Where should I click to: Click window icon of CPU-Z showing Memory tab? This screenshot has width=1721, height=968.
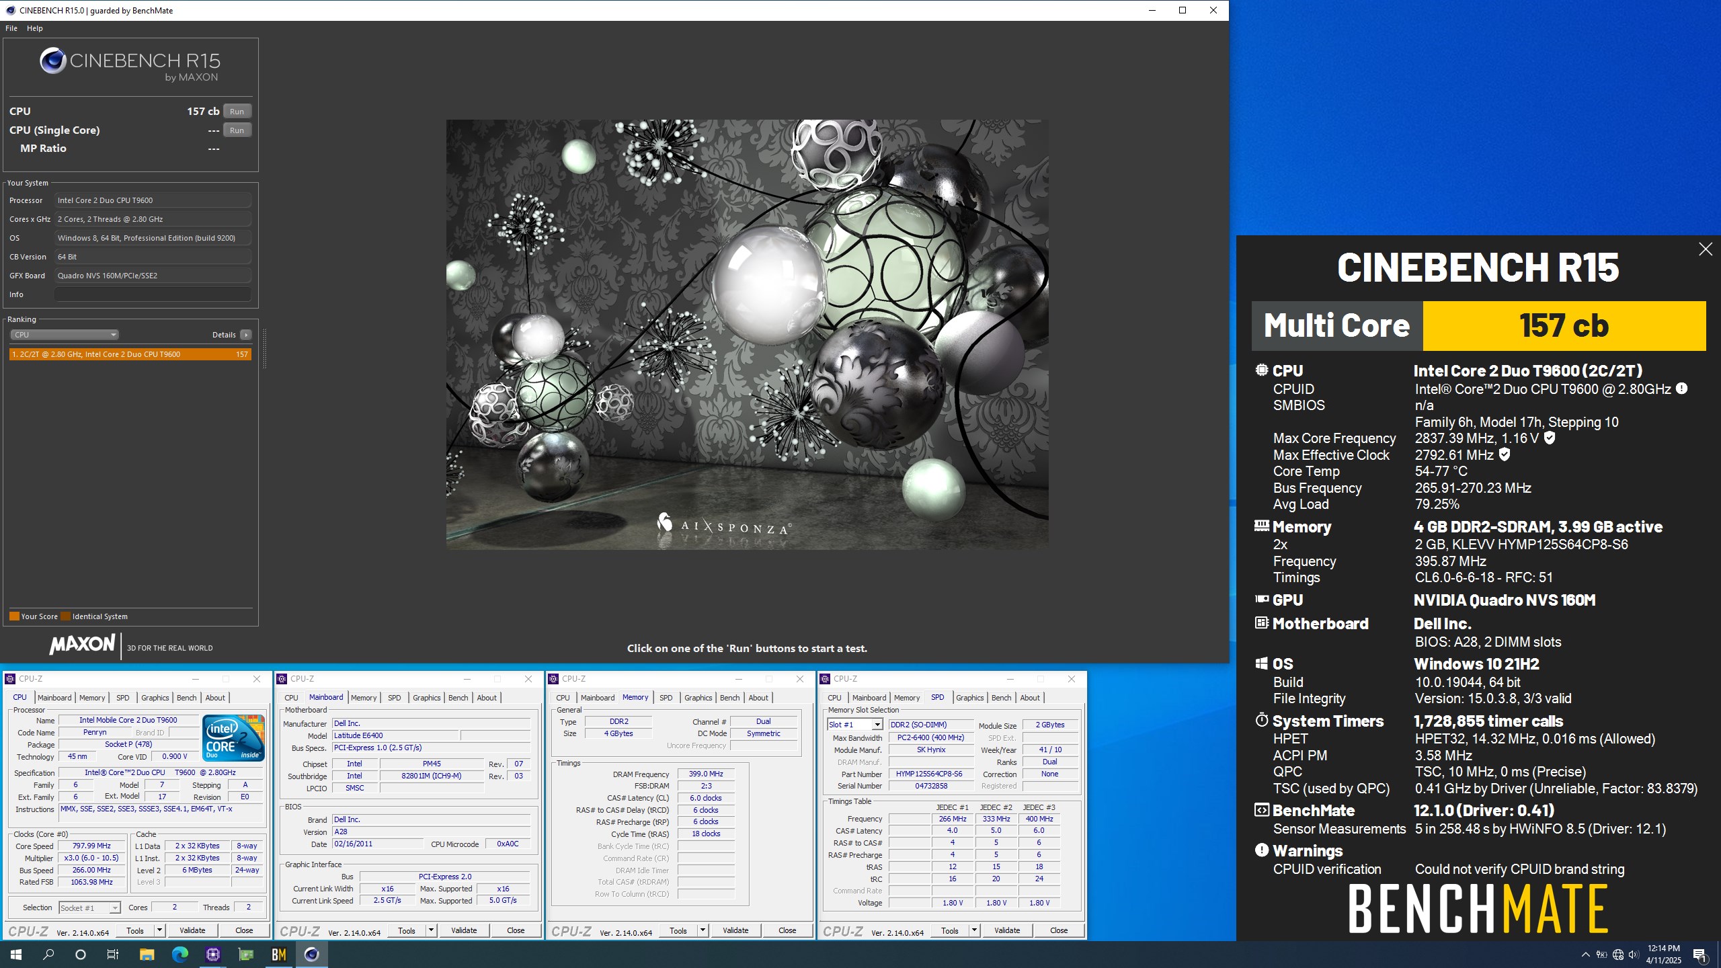tap(553, 679)
